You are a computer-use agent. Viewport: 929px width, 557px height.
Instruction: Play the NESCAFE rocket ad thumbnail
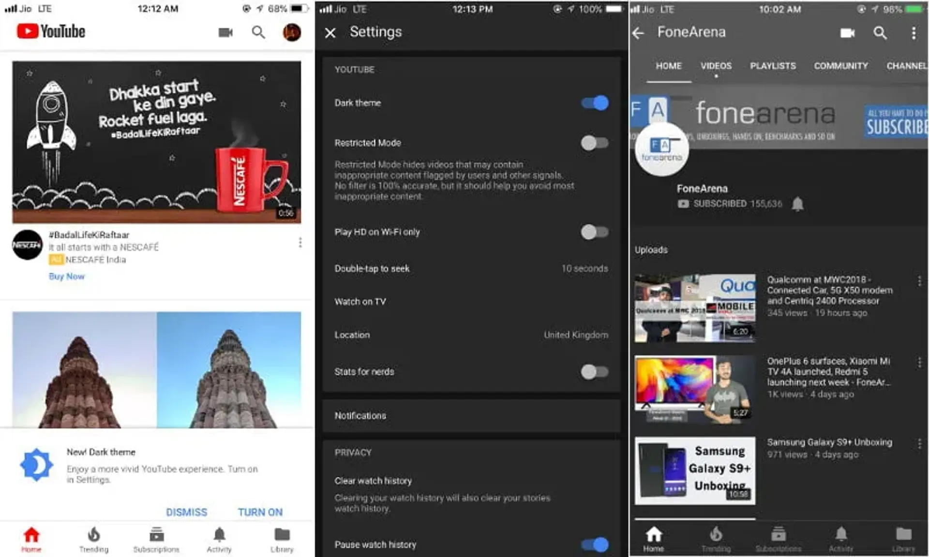point(156,142)
